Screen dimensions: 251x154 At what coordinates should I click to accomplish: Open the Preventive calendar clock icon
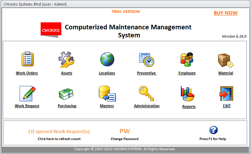[147, 60]
